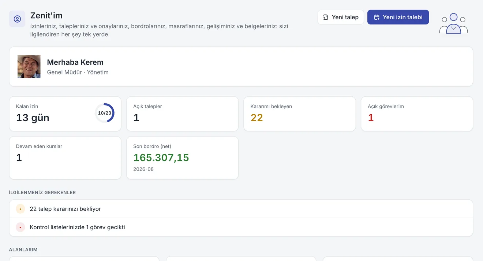View Son bordro (net) payslip card
Viewport: 483px width, 261px height.
coord(182,158)
